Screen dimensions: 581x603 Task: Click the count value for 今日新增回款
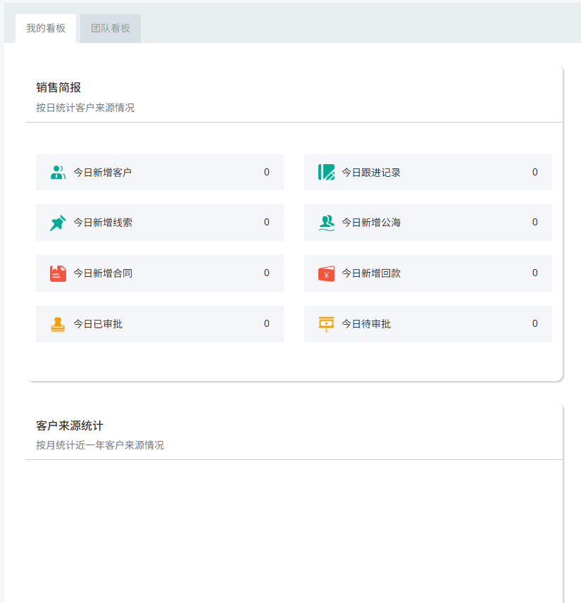[535, 273]
